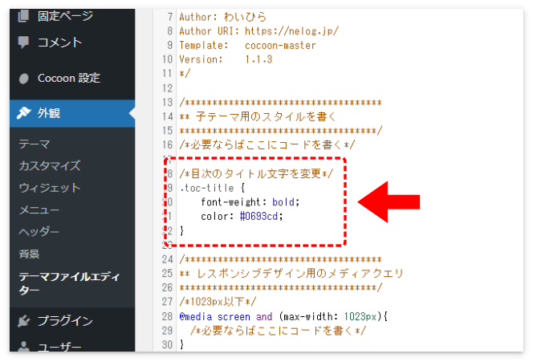Click the プラグイン plug icon
This screenshot has width=533, height=362.
pos(23,321)
